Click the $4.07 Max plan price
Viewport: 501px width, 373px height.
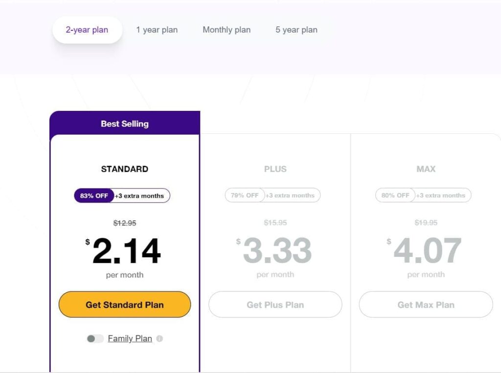tap(427, 251)
